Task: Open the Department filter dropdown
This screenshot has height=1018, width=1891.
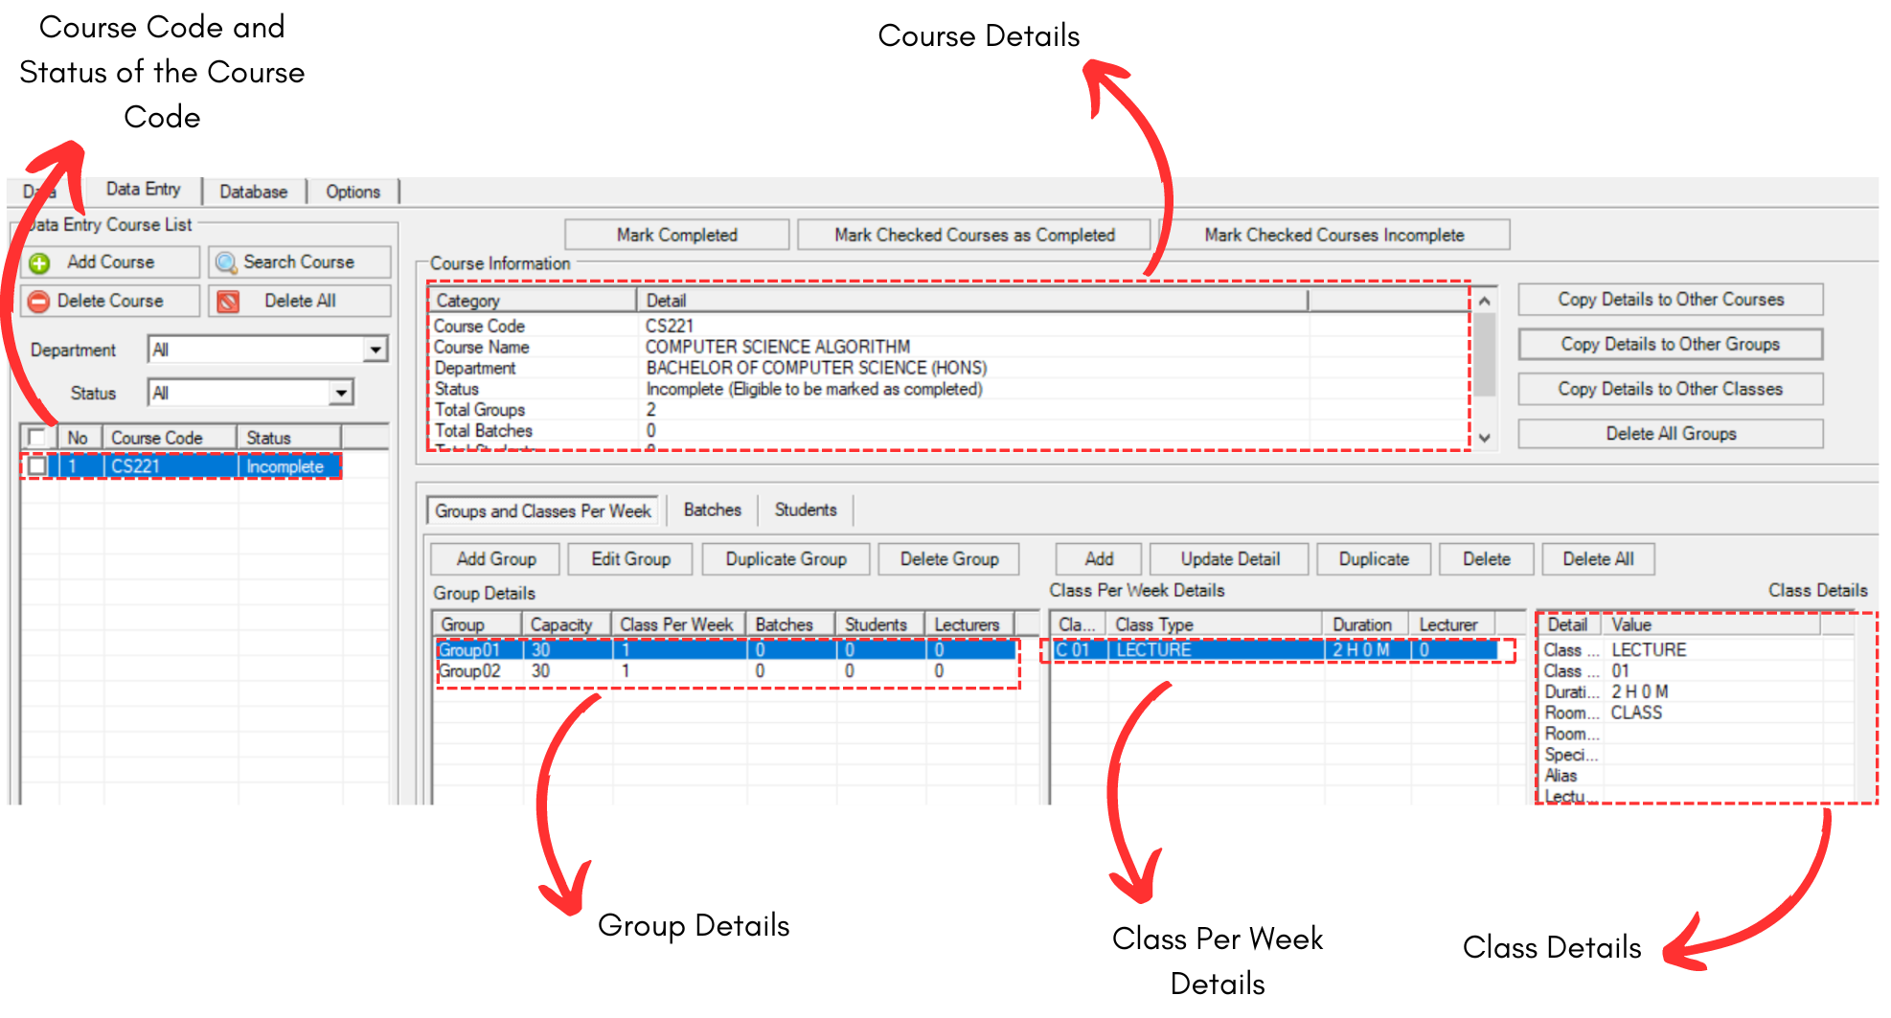Action: coord(376,351)
